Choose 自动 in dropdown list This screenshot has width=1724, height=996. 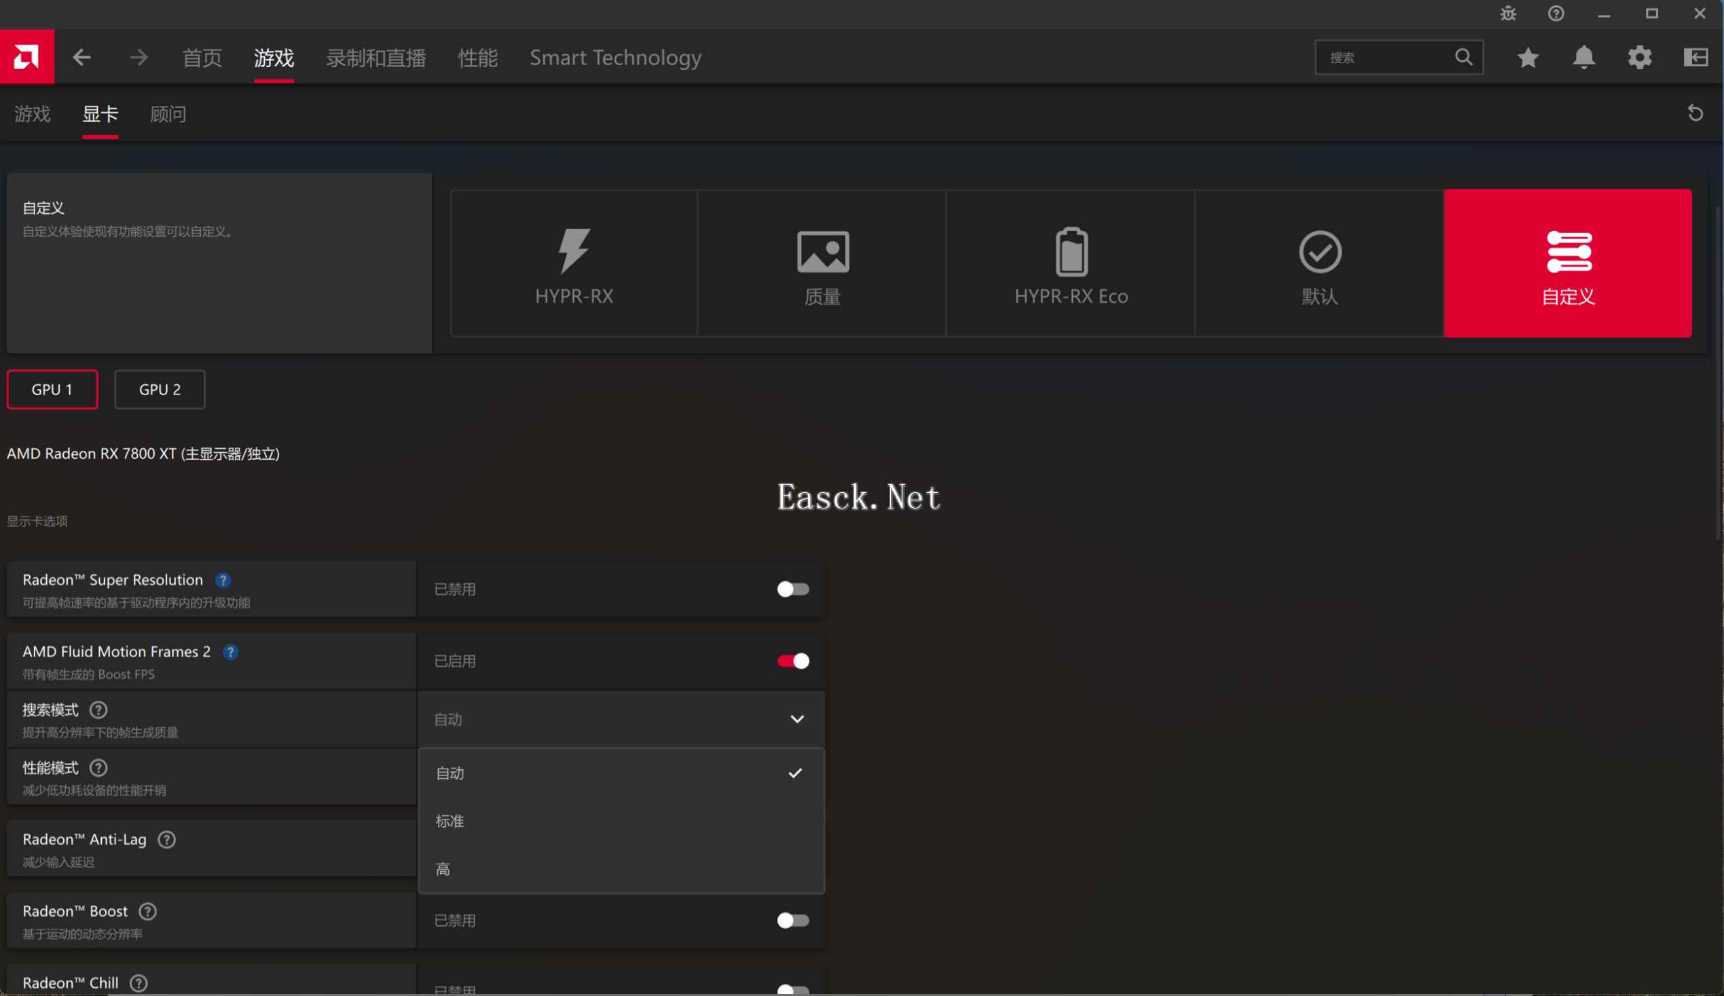(621, 774)
